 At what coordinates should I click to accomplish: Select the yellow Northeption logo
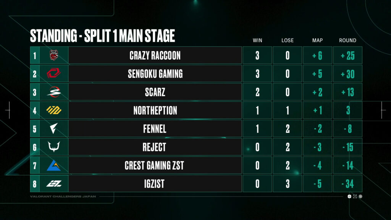(x=54, y=110)
